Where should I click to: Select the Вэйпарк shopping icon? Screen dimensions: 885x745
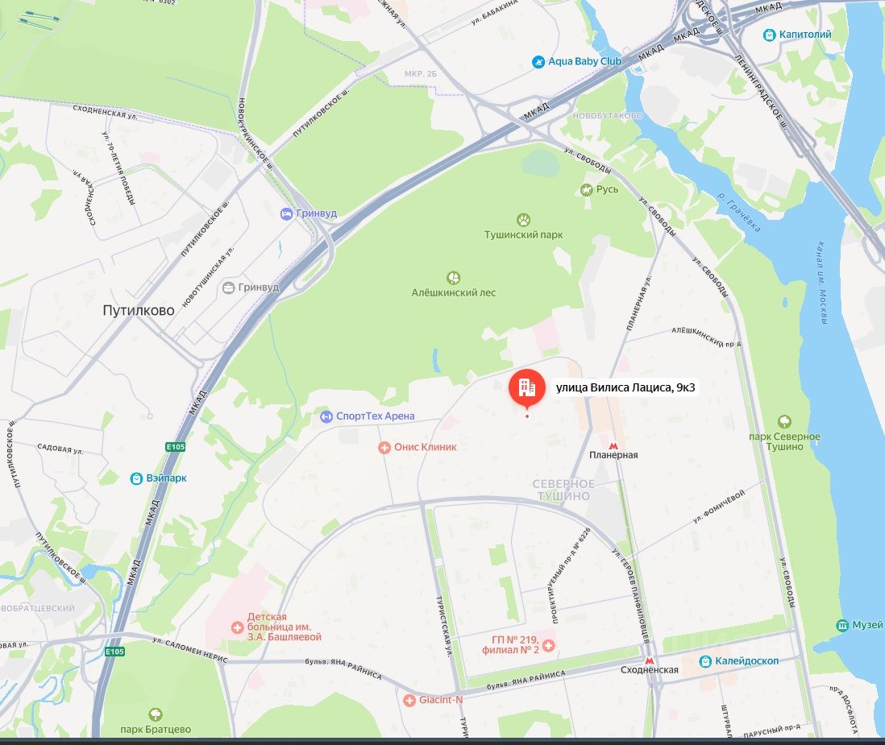tap(136, 478)
